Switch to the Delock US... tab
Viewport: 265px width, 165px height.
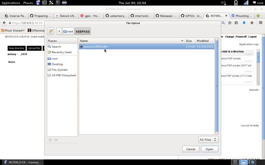[x=66, y=16]
